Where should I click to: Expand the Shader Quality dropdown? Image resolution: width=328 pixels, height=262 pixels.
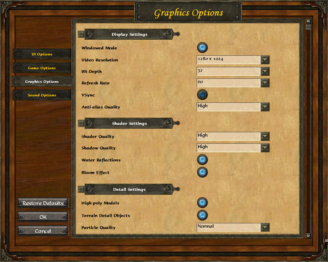(x=265, y=136)
